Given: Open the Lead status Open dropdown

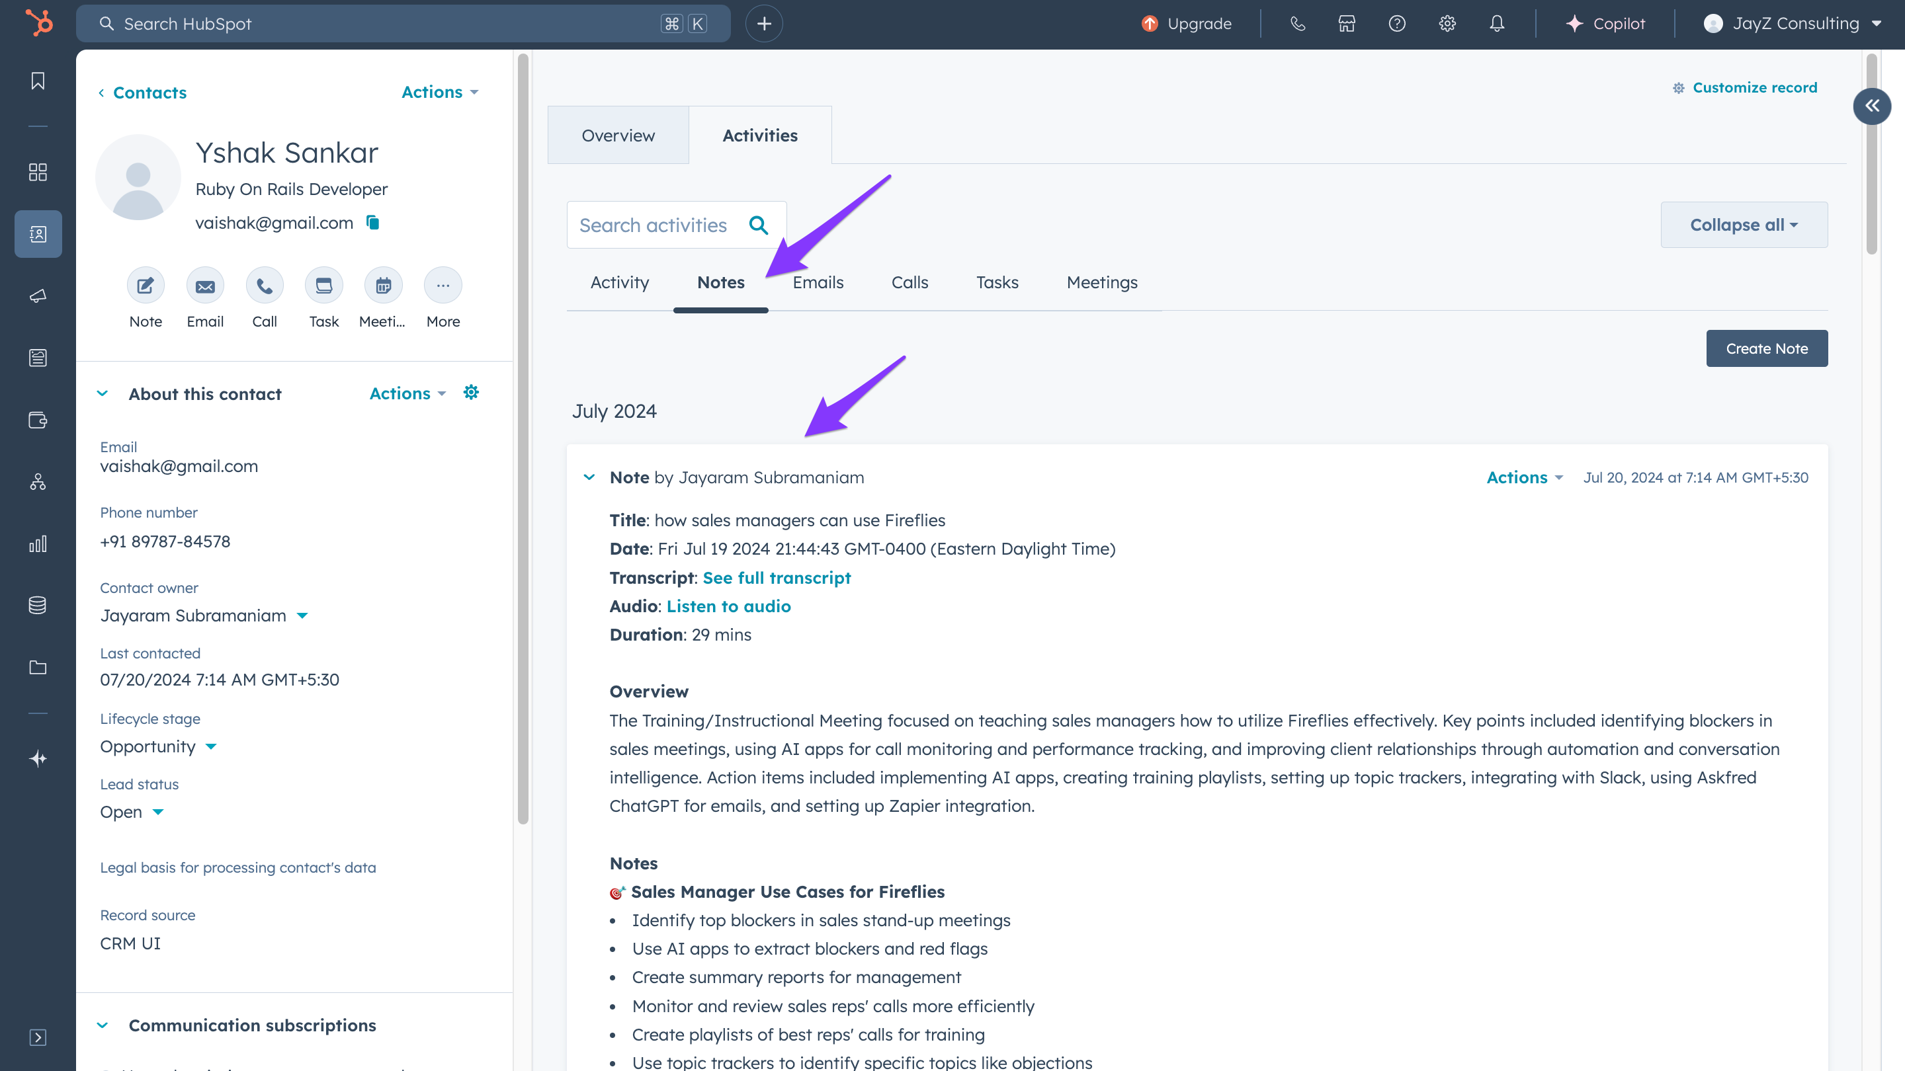Looking at the screenshot, I should pyautogui.click(x=132, y=812).
